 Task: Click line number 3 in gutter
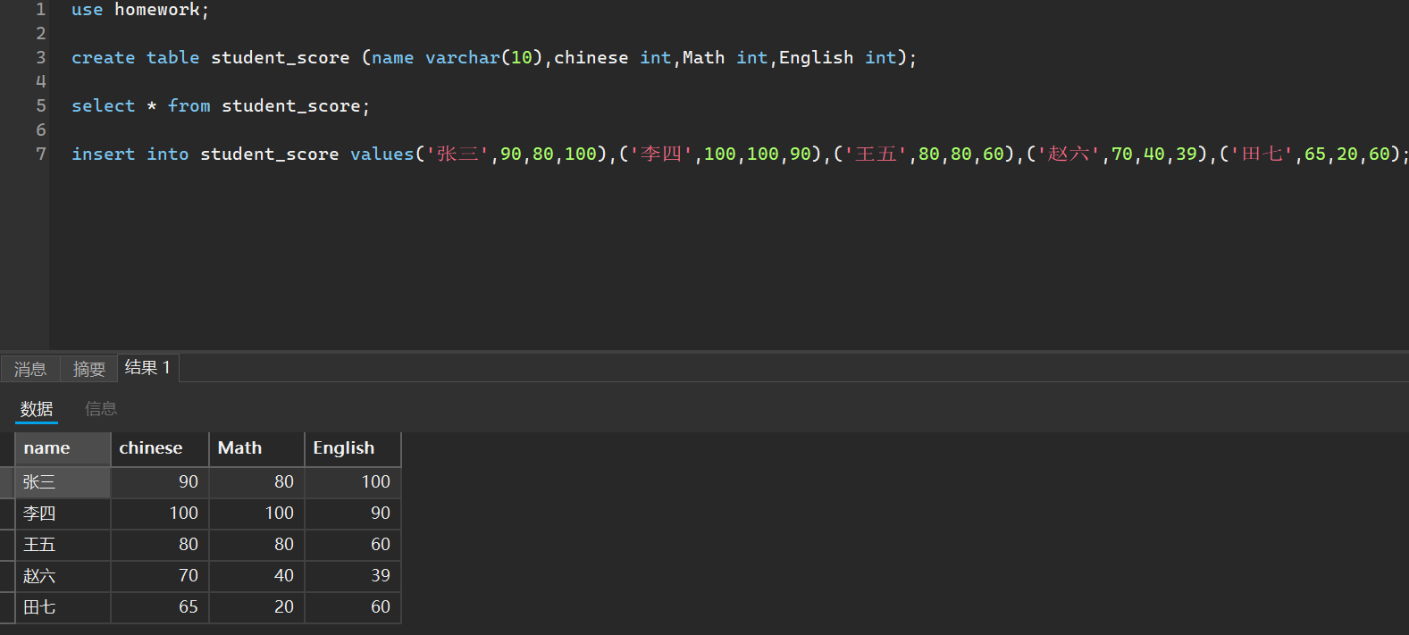40,58
